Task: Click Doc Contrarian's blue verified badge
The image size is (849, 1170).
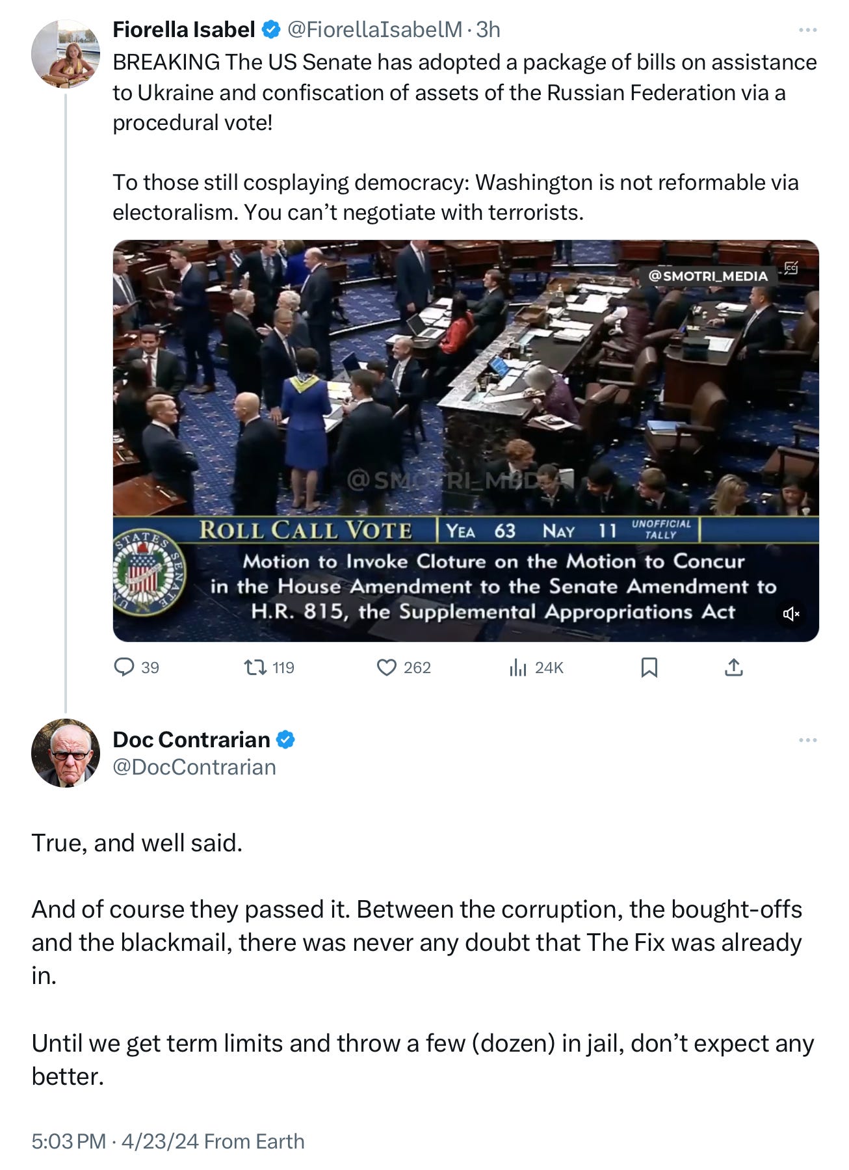Action: click(x=286, y=739)
